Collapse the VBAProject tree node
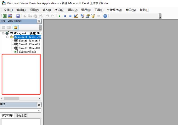The image size is (178, 125). (3, 33)
